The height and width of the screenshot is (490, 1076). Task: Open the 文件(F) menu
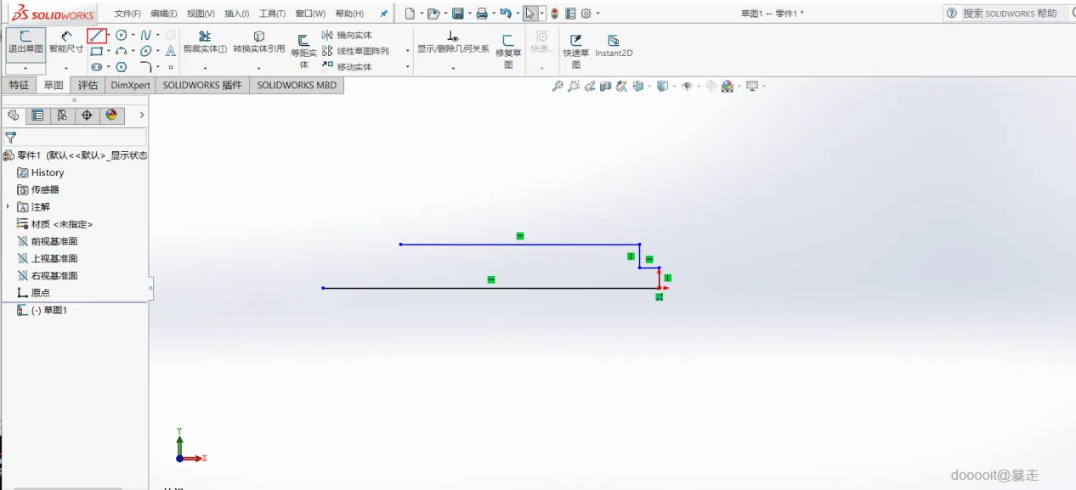(x=127, y=14)
